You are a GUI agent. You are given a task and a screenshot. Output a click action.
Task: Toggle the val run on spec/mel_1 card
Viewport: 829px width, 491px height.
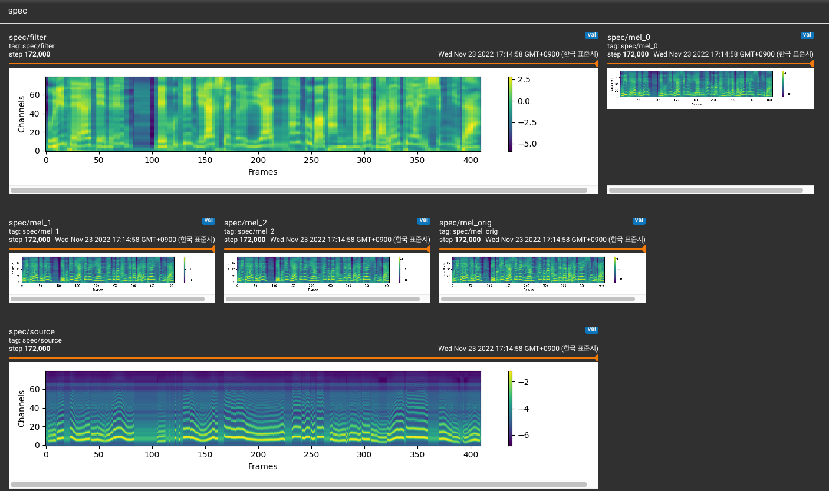tap(209, 220)
